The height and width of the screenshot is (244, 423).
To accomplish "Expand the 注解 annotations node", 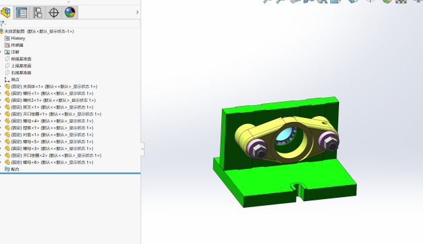I will pyautogui.click(x=1, y=52).
